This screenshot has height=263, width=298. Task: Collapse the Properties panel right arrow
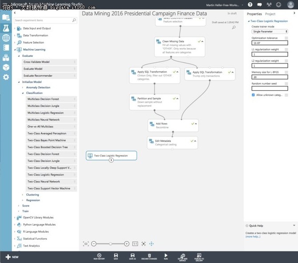(294, 13)
